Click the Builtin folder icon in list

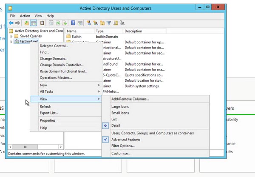68,37
